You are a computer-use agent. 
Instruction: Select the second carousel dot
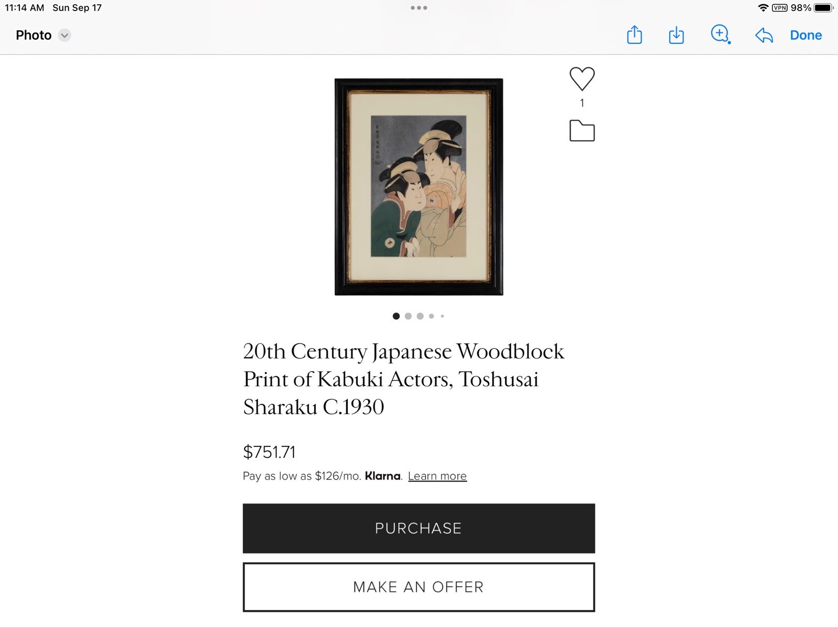pos(408,316)
